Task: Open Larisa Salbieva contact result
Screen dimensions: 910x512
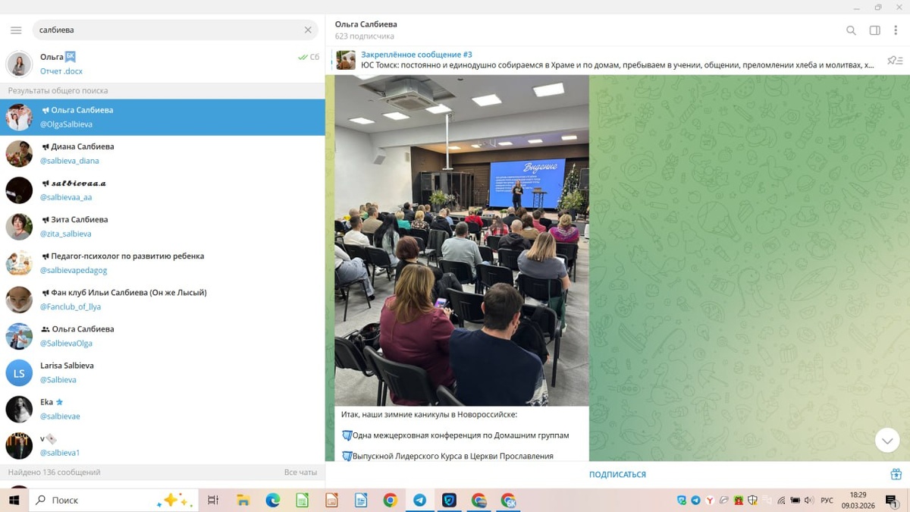Action: point(162,372)
